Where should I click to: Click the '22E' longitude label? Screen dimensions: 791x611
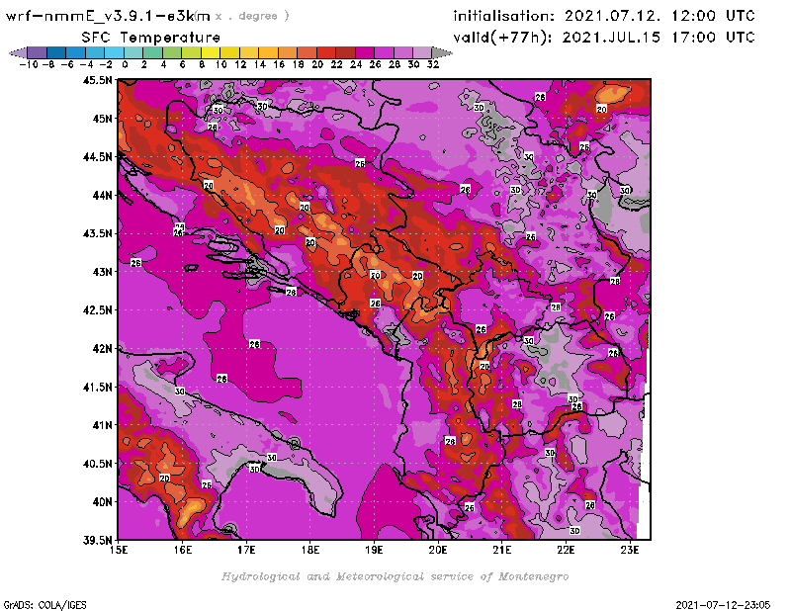pyautogui.click(x=566, y=550)
